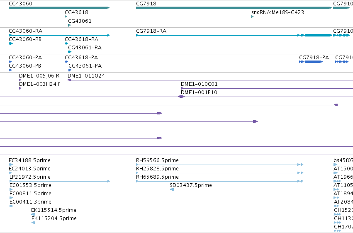353x233 pixels.
Task: Select the EK115514.5prime arrow glyph
Action: point(33,214)
